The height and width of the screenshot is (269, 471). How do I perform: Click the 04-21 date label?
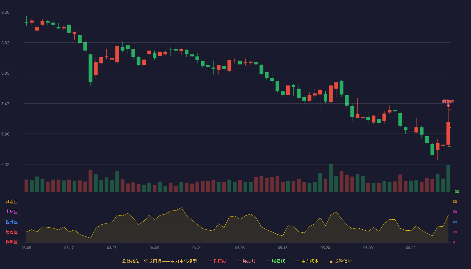(x=197, y=248)
